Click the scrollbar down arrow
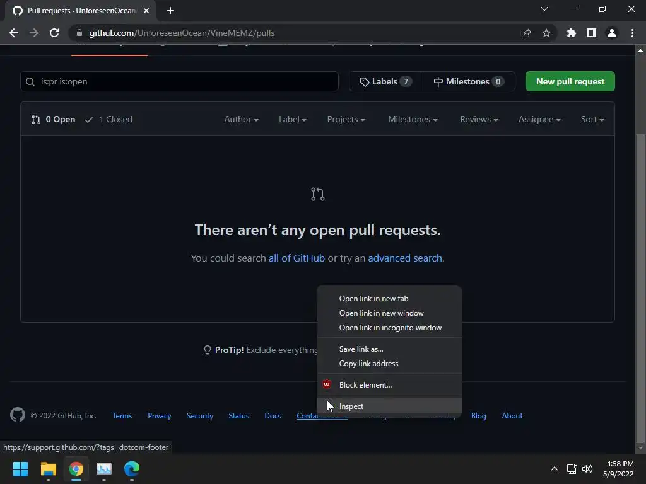This screenshot has width=646, height=484. (x=640, y=448)
